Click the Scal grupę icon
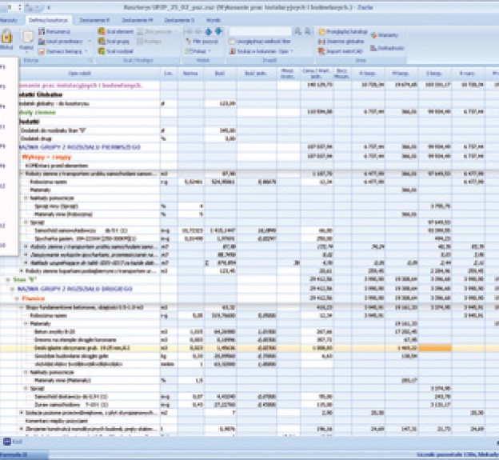This screenshot has width=499, height=460. (x=102, y=42)
